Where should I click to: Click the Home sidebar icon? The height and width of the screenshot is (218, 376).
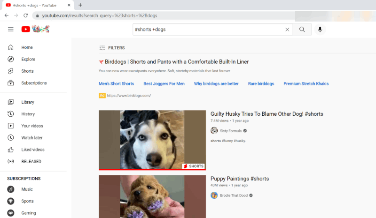[x=10, y=47]
